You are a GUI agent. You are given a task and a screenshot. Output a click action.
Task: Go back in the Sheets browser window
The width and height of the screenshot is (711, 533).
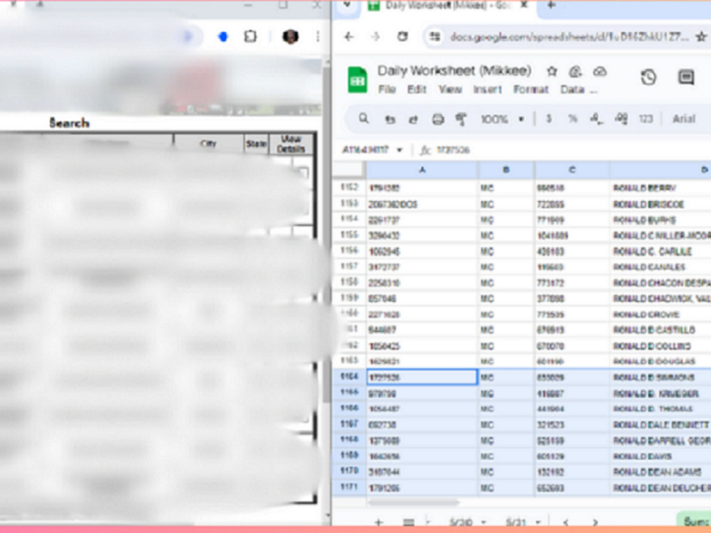pyautogui.click(x=348, y=37)
